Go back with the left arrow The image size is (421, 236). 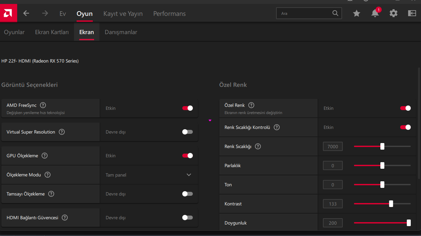coord(26,13)
